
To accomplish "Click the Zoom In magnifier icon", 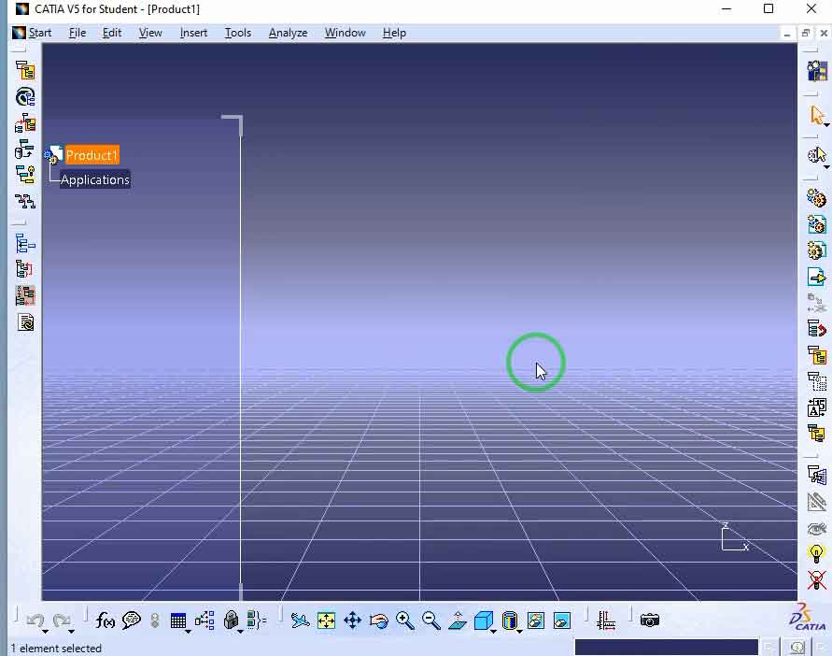I will pyautogui.click(x=404, y=620).
